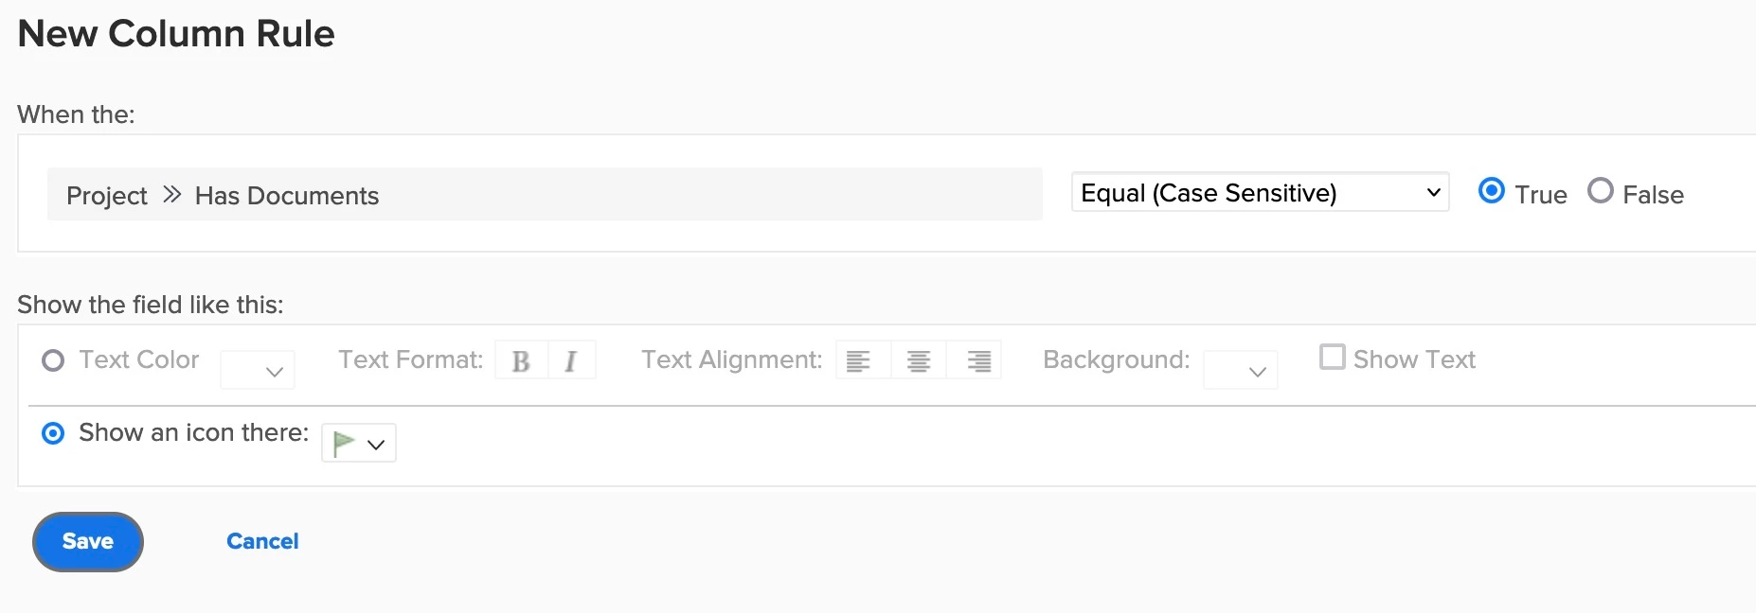Screen dimensions: 1756x613
Task: Enable the Show Text checkbox
Action: (1332, 357)
